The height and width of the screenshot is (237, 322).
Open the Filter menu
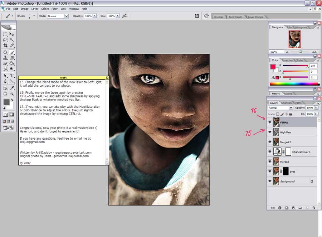point(54,9)
